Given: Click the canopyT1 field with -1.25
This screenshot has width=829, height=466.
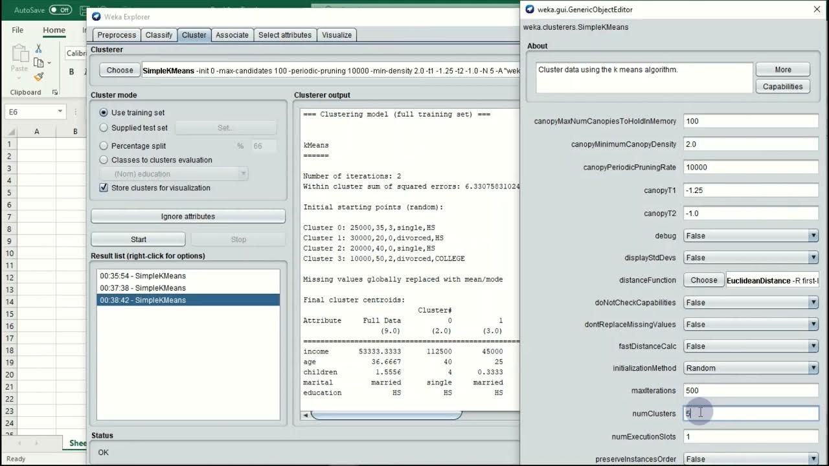Looking at the screenshot, I should (x=751, y=190).
